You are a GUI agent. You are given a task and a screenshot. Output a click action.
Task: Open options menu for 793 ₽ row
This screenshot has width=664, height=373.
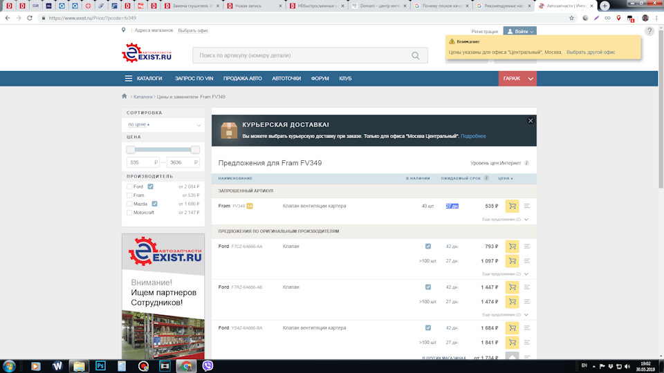pyautogui.click(x=527, y=246)
